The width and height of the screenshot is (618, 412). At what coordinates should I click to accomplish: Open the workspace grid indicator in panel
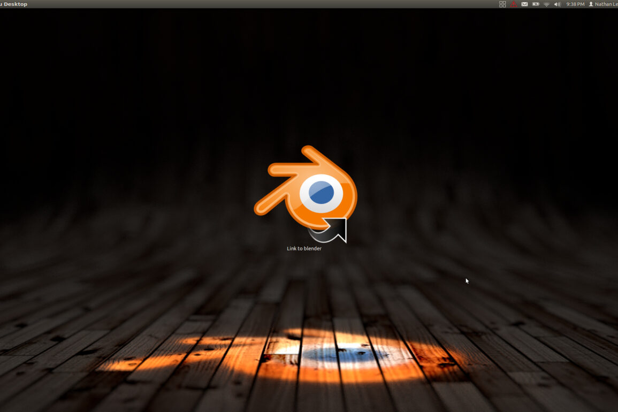pyautogui.click(x=502, y=4)
